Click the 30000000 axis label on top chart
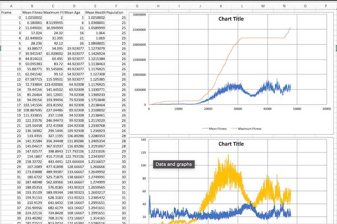This screenshot has width=337, height=224. coord(139,15)
